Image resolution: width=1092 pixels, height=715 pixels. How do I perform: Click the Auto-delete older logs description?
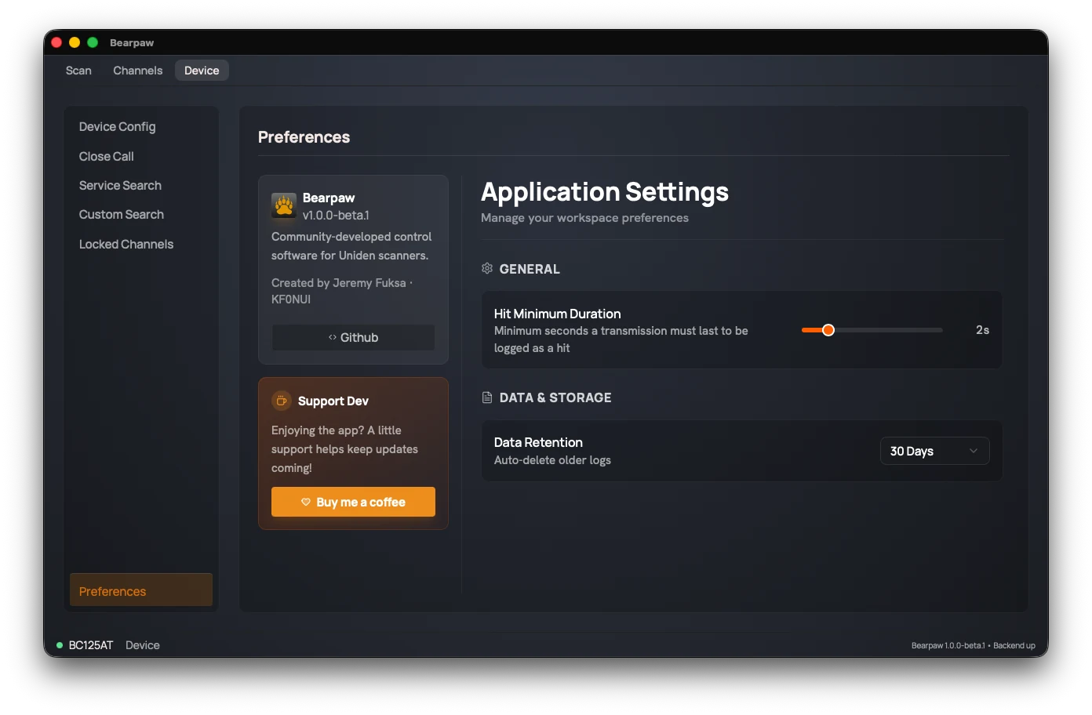click(552, 460)
